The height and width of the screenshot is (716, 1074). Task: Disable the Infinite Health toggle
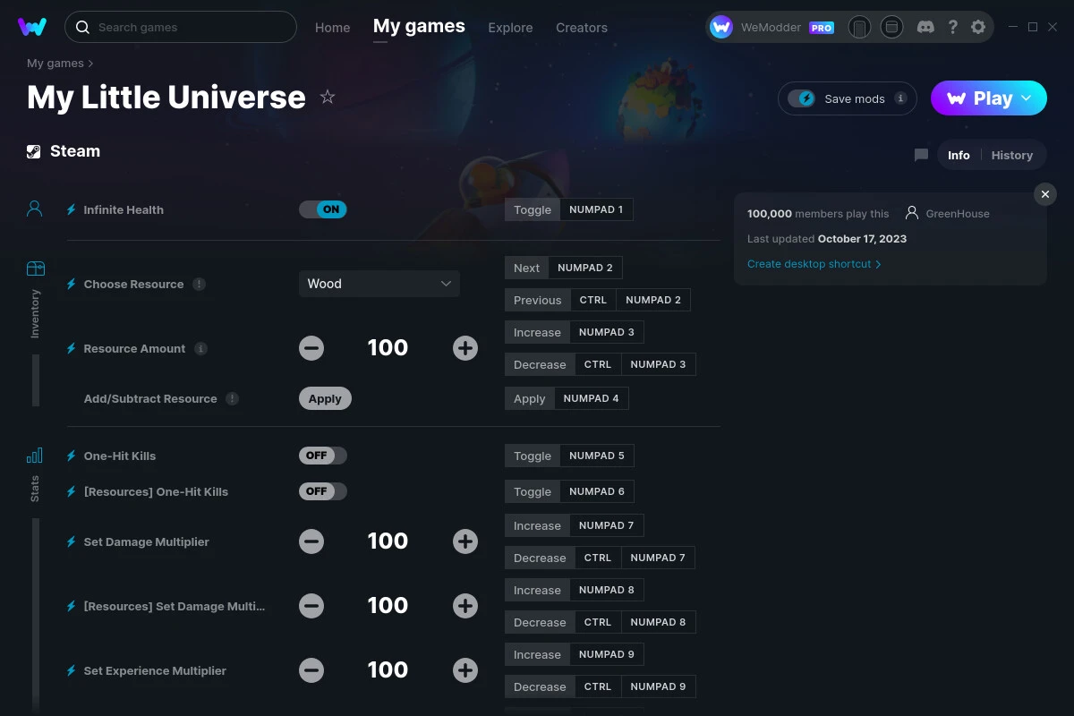(x=322, y=209)
